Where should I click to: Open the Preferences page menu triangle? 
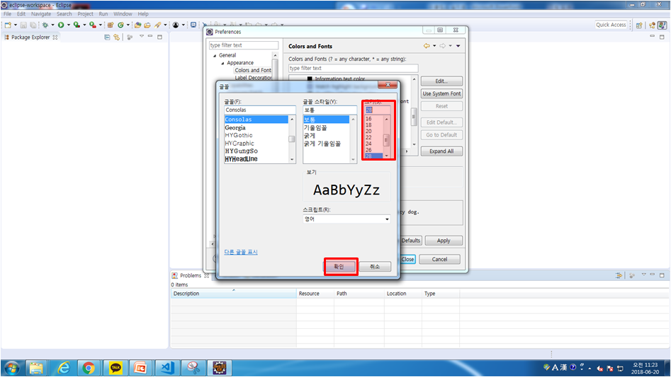click(458, 46)
